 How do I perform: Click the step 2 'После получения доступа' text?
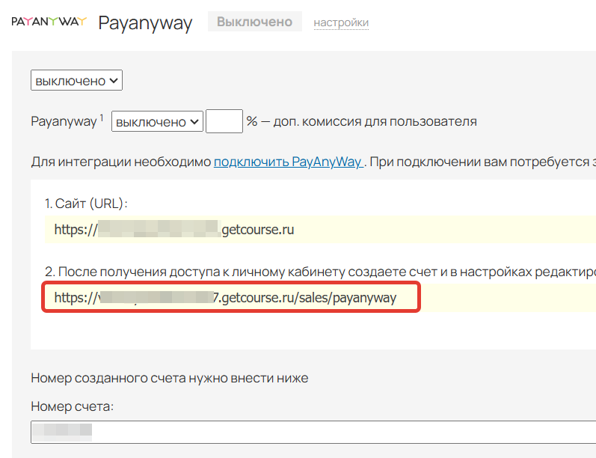click(x=320, y=272)
